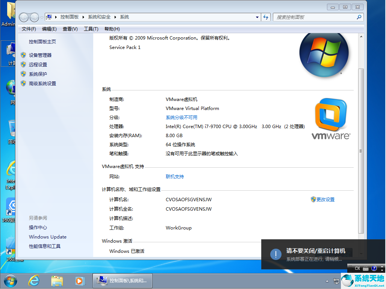Expand the address bar history dropdown

(x=257, y=17)
